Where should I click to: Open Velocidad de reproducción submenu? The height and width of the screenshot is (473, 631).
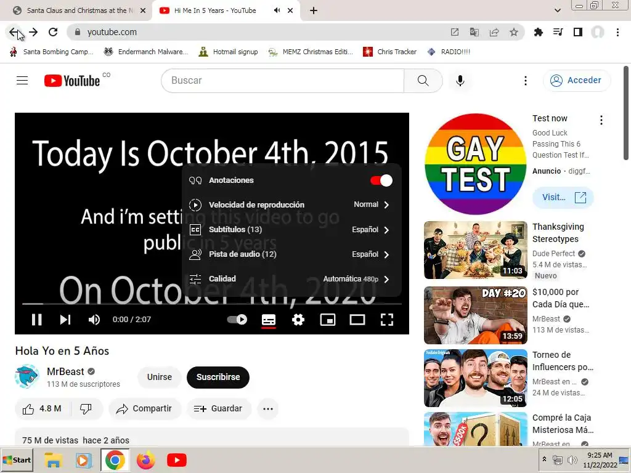[x=291, y=204]
